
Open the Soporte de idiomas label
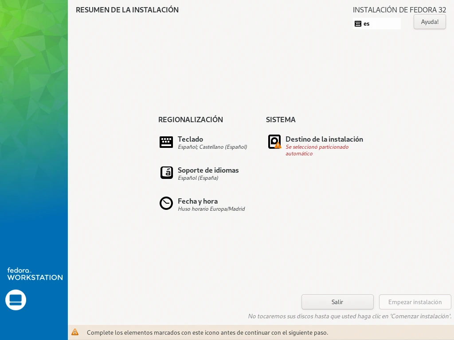(208, 170)
